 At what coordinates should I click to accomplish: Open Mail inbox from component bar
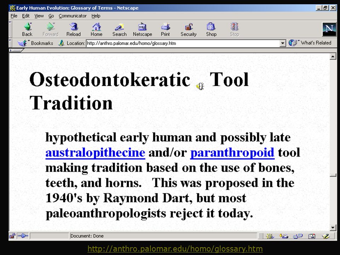click(284, 236)
